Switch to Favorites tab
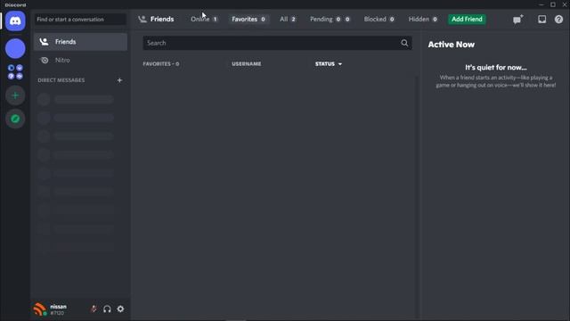Viewport: 570px width, 321px height. click(248, 20)
